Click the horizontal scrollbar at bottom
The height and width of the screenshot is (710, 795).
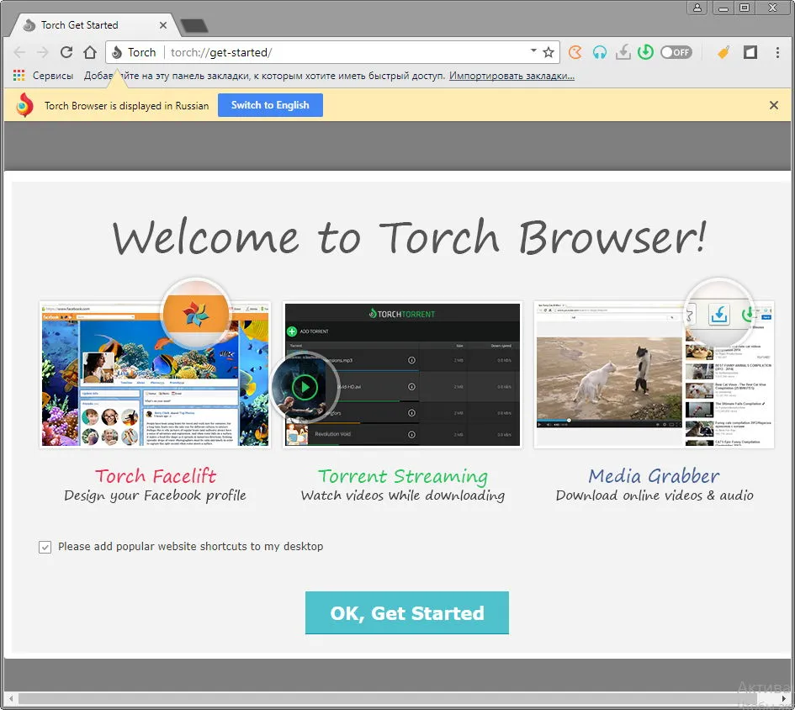[397, 698]
